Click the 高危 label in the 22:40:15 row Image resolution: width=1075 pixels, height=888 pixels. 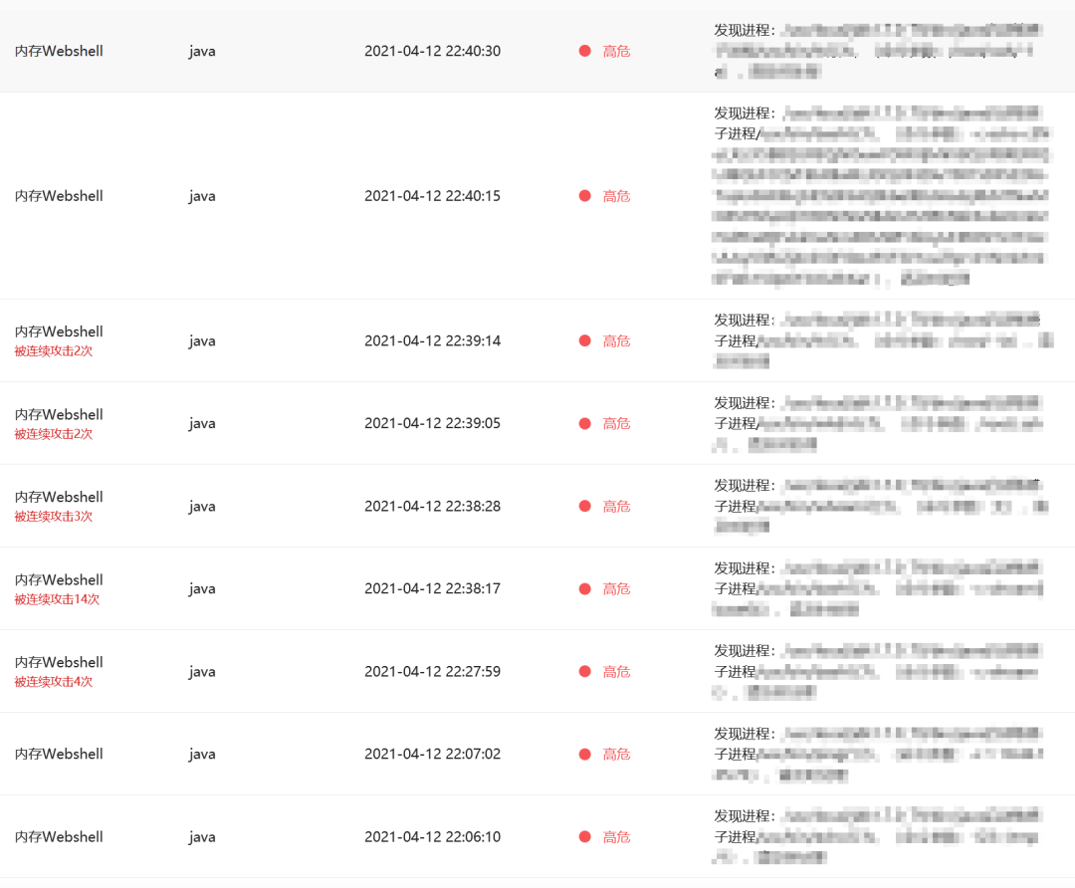click(616, 196)
